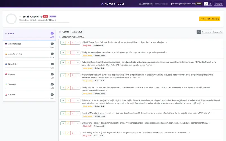The height and width of the screenshot is (141, 226).
Task: Mark Single Opt-In item as failed
Action: 73,43
